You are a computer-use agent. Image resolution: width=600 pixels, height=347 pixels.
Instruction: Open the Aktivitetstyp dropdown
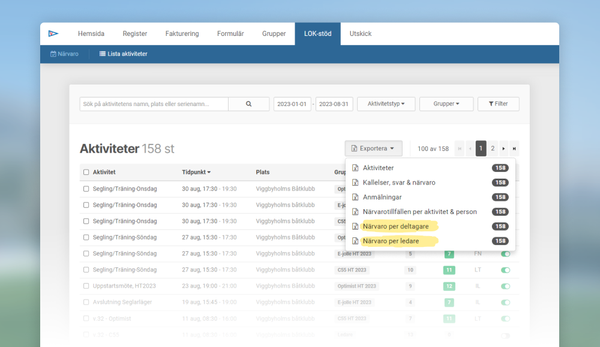point(386,104)
